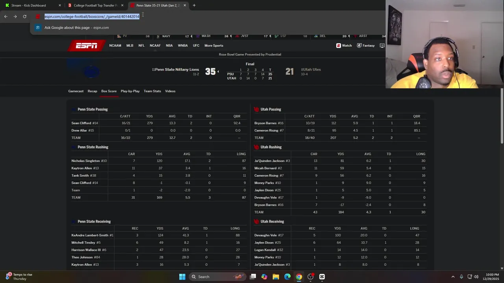Open Ja'Quinden Jackson rushing player link
Screen dimensions: 504x283
269,161
